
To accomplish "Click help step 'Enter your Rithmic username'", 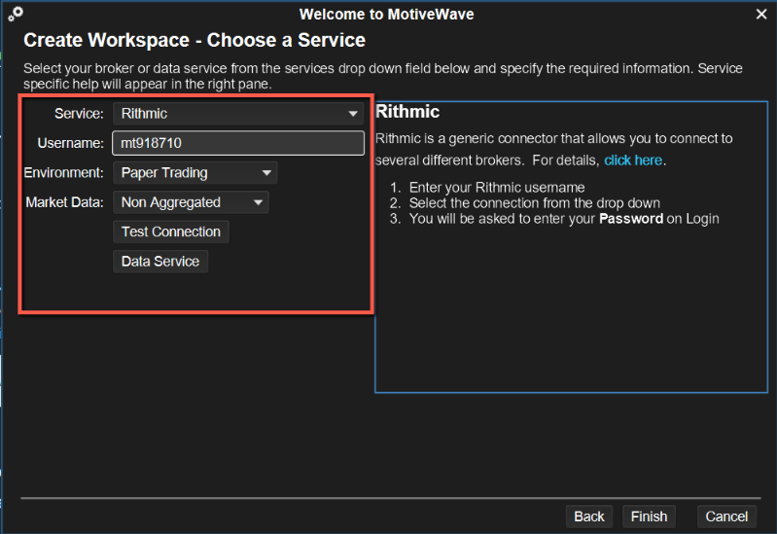I will click(x=497, y=188).
